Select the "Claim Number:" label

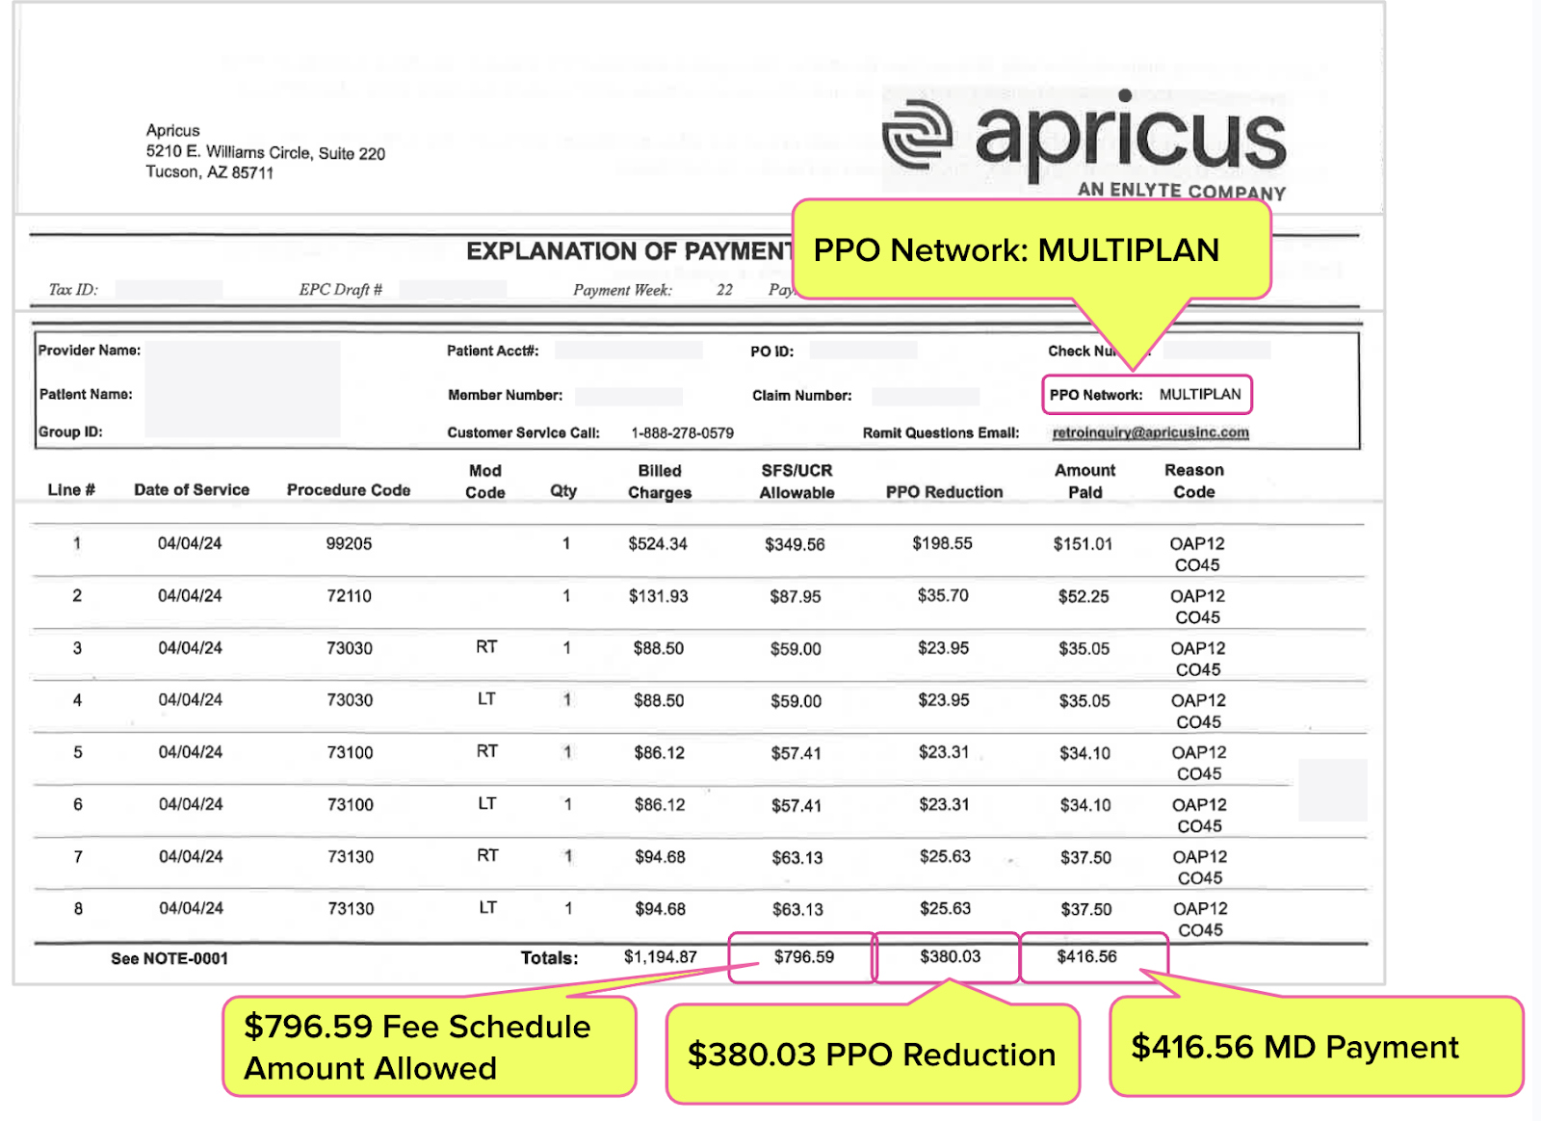[x=802, y=396]
